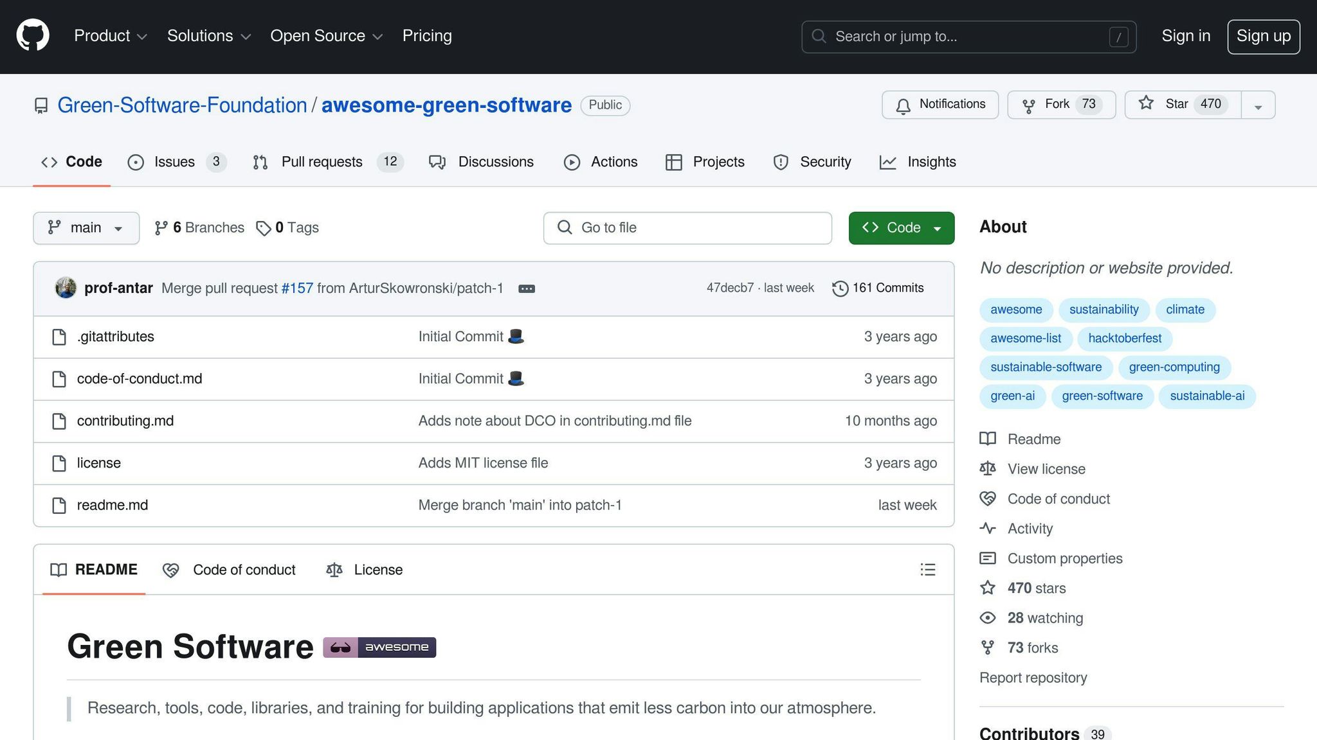Click the View license scales icon
The width and height of the screenshot is (1317, 740).
point(988,468)
